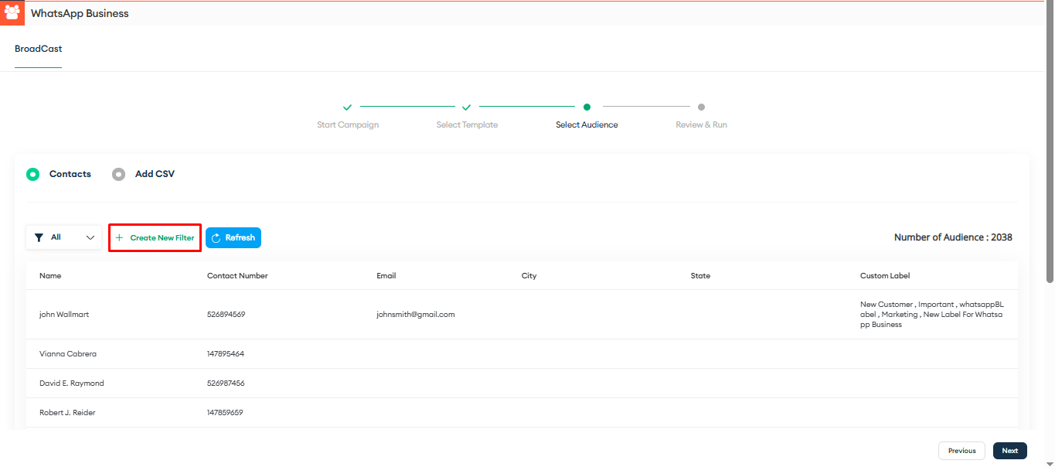
Task: Click the Start Campaign checkmark step icon
Action: (x=348, y=107)
